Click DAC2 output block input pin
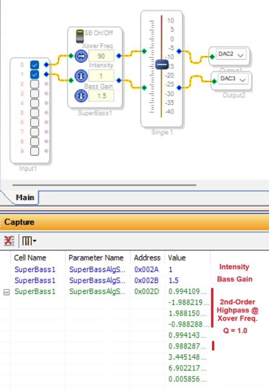 [212, 57]
